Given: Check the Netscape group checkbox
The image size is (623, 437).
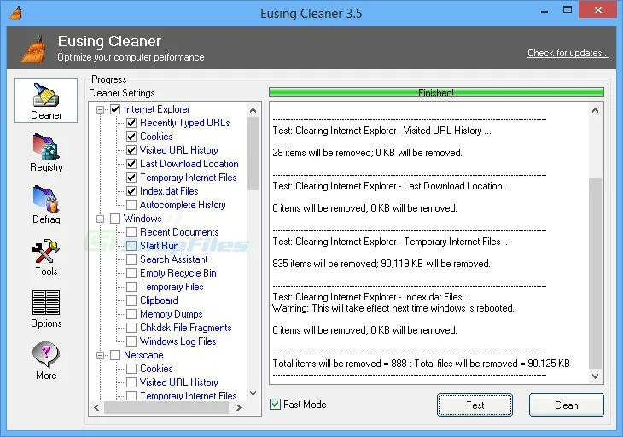Looking at the screenshot, I should pyautogui.click(x=115, y=355).
